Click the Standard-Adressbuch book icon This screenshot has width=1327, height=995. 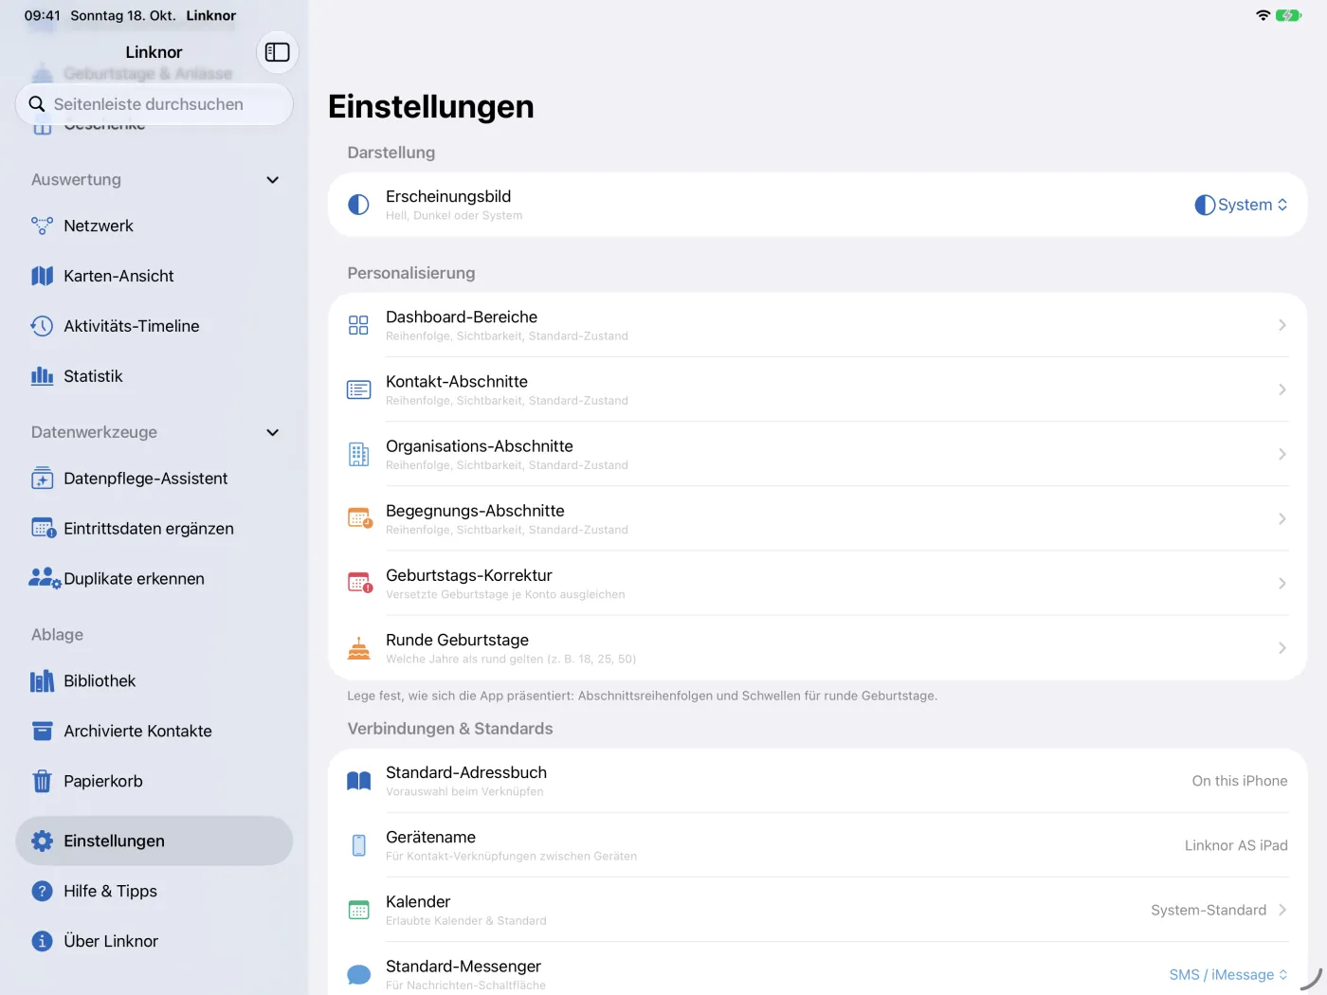358,781
